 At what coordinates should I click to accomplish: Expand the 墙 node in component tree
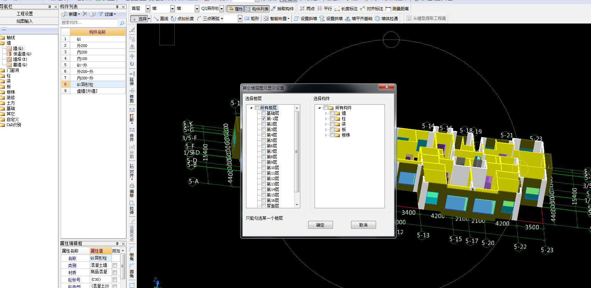[x=326, y=113]
